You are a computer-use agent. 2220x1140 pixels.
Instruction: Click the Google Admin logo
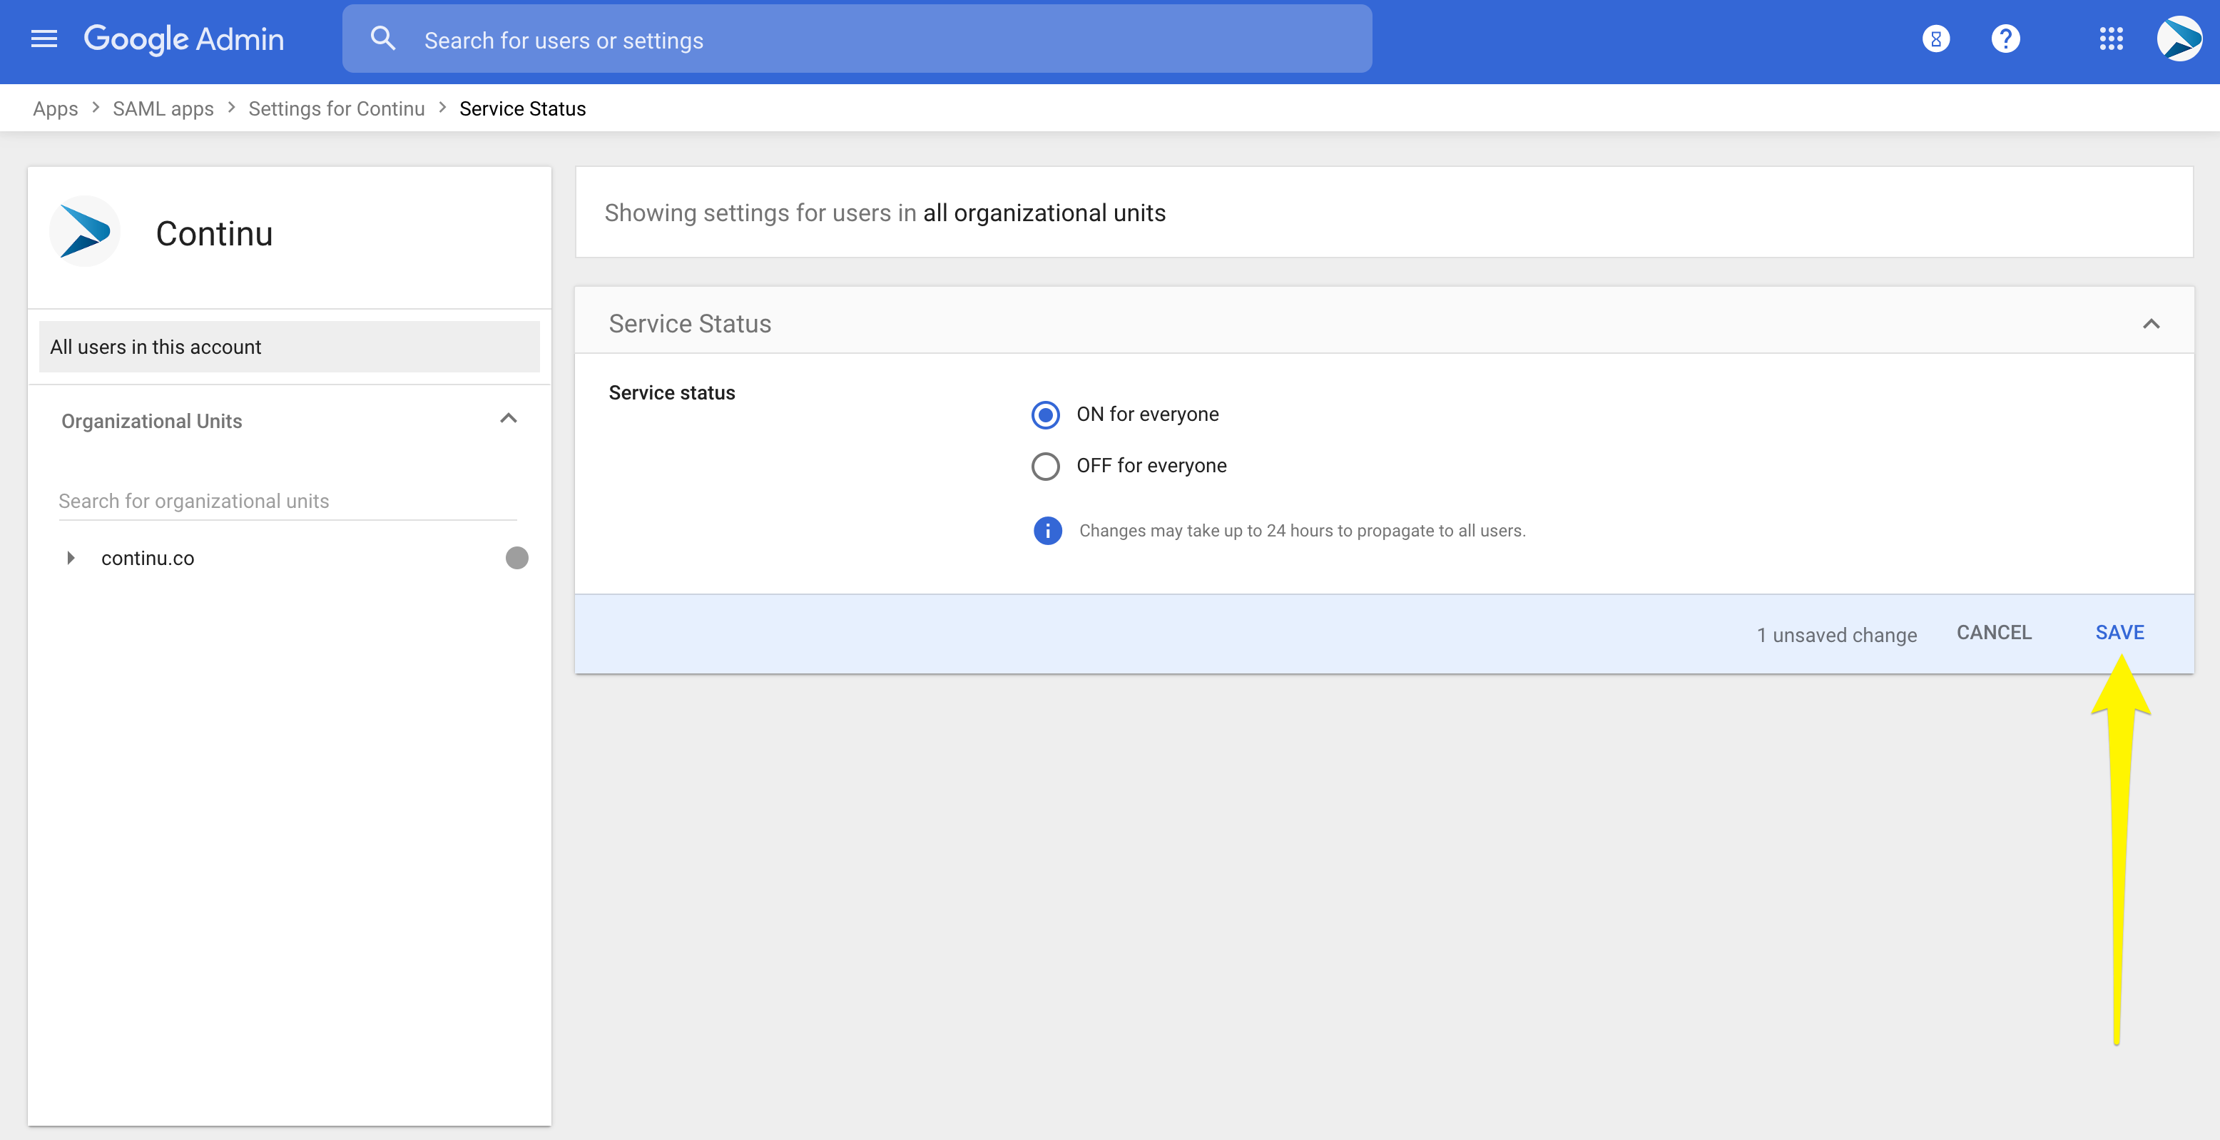(x=183, y=39)
